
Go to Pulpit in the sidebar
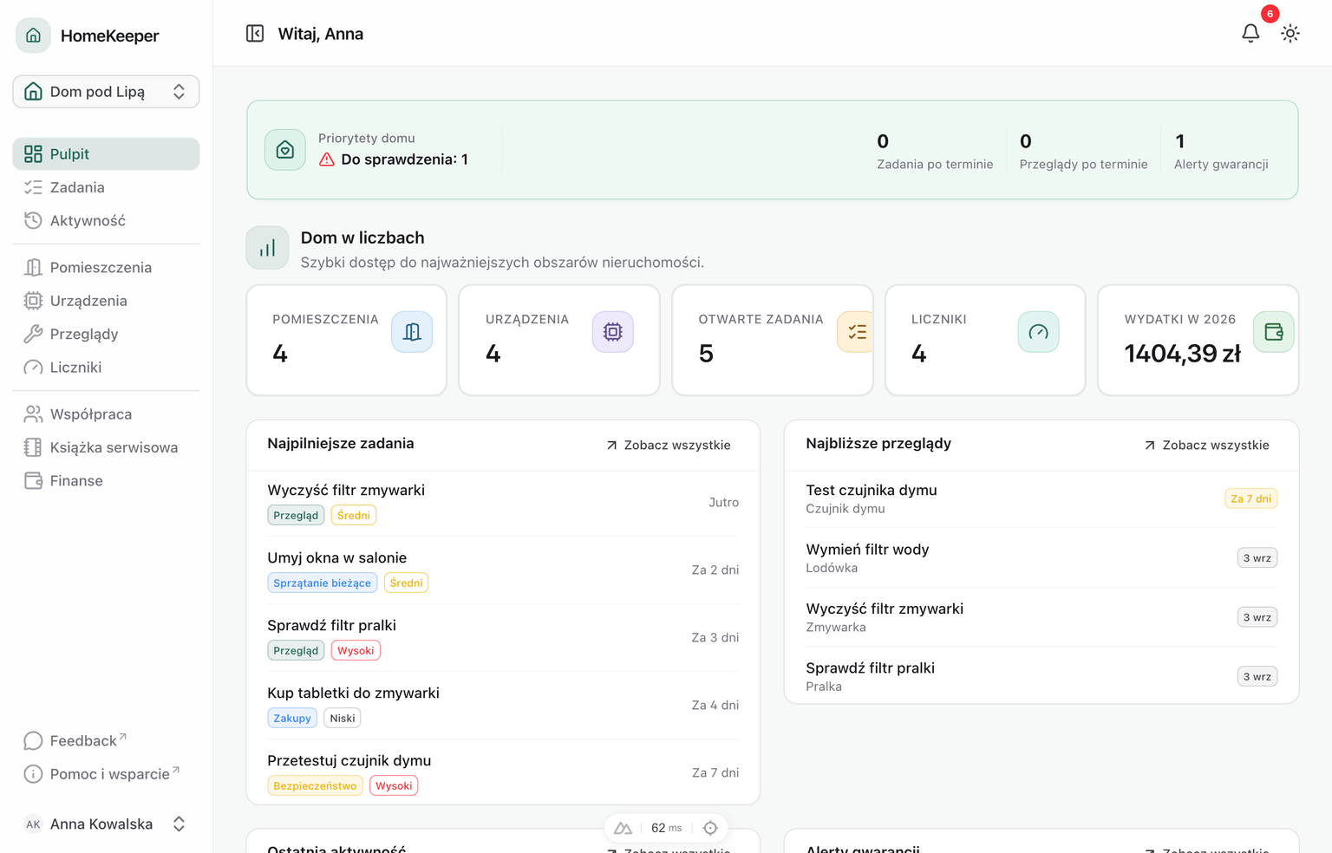click(106, 154)
